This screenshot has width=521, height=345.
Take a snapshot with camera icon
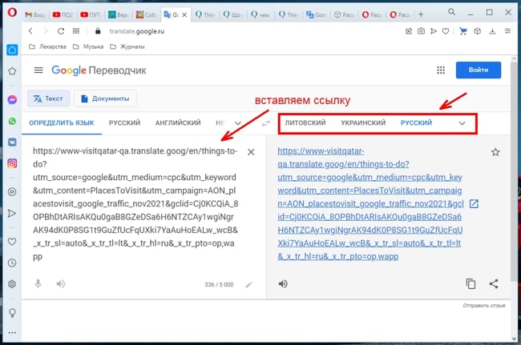421,31
